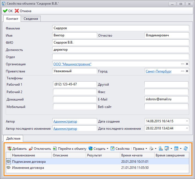The width and height of the screenshot is (195, 179).
Task: Open the Правка menu
Action: pos(140,149)
